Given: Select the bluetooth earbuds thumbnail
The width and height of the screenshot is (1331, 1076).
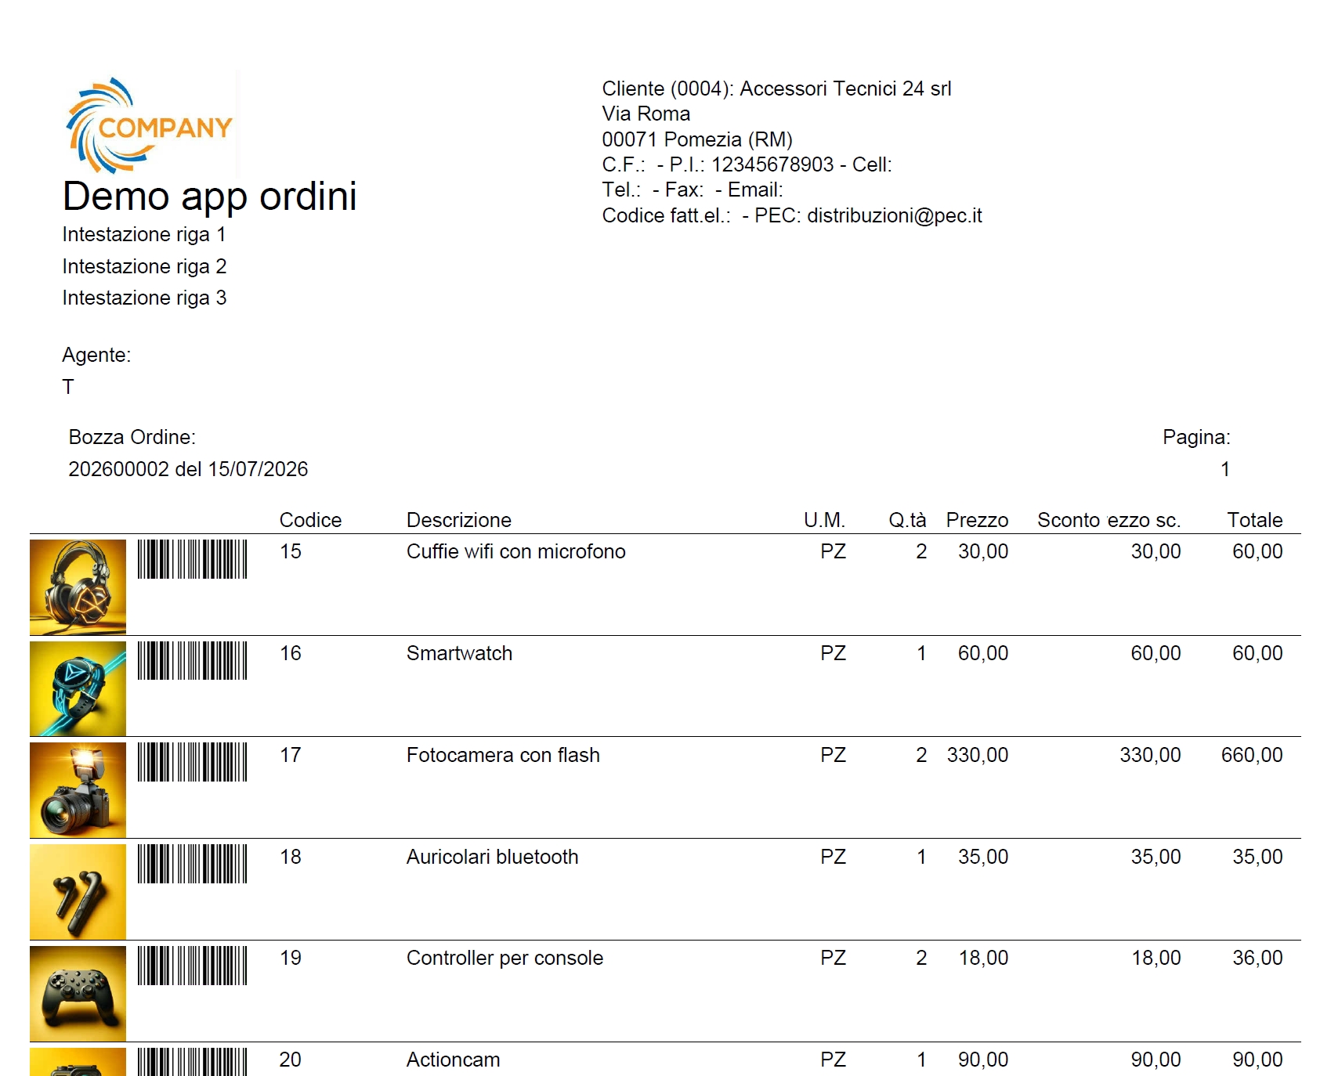Looking at the screenshot, I should pyautogui.click(x=78, y=892).
